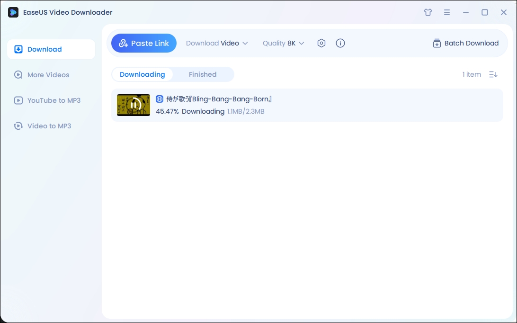This screenshot has width=517, height=323.
Task: Select the Downloading tab
Action: click(x=142, y=74)
